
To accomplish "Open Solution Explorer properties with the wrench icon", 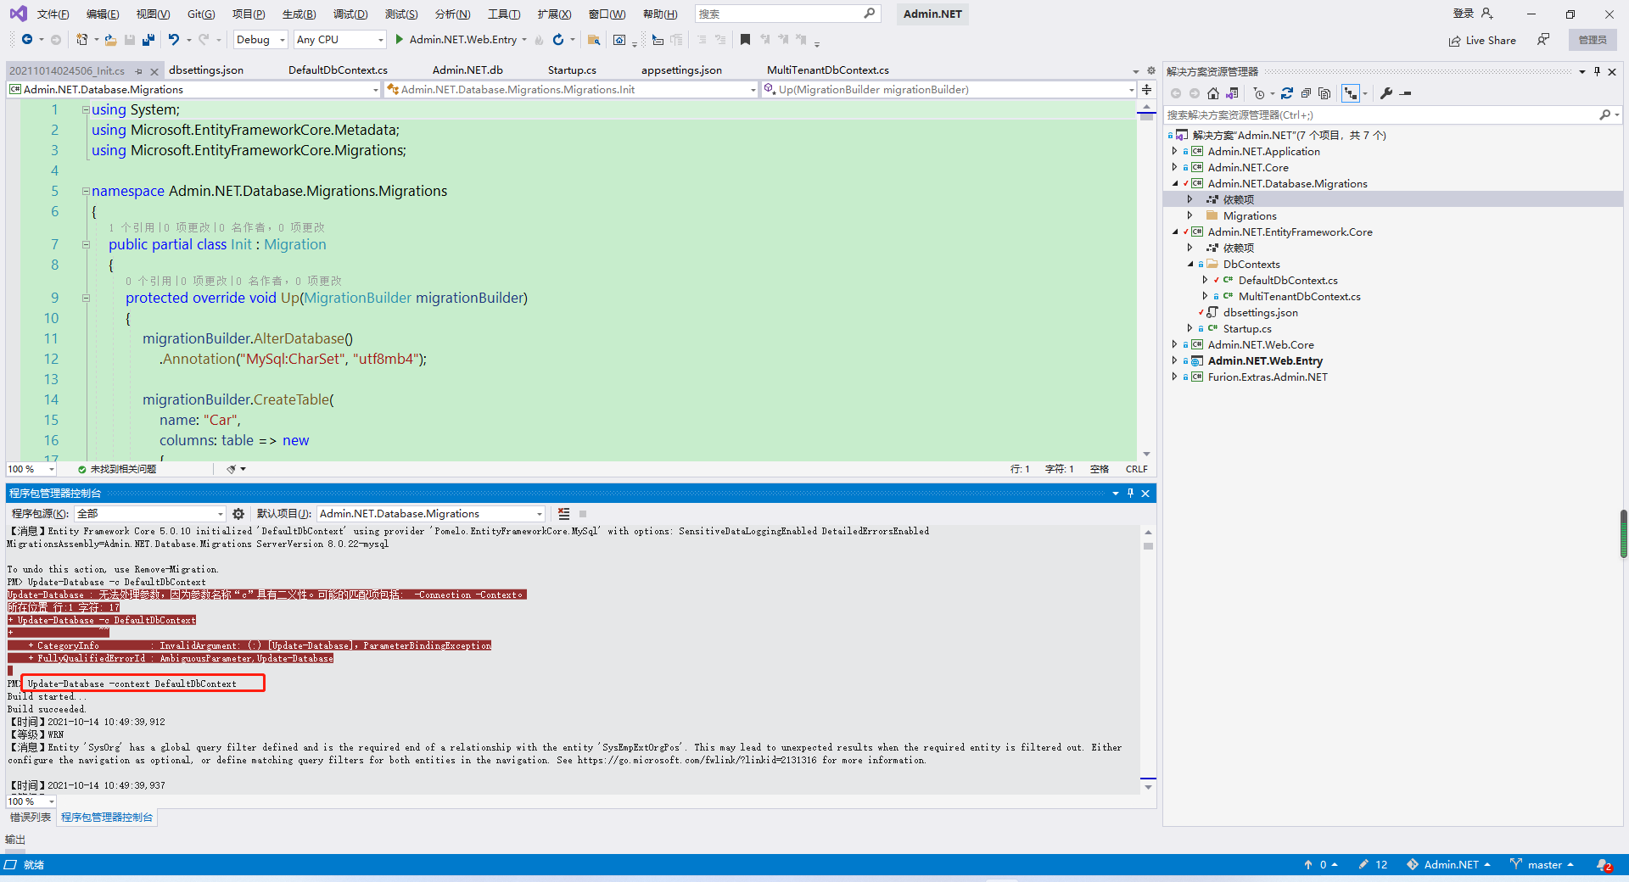I will point(1386,93).
